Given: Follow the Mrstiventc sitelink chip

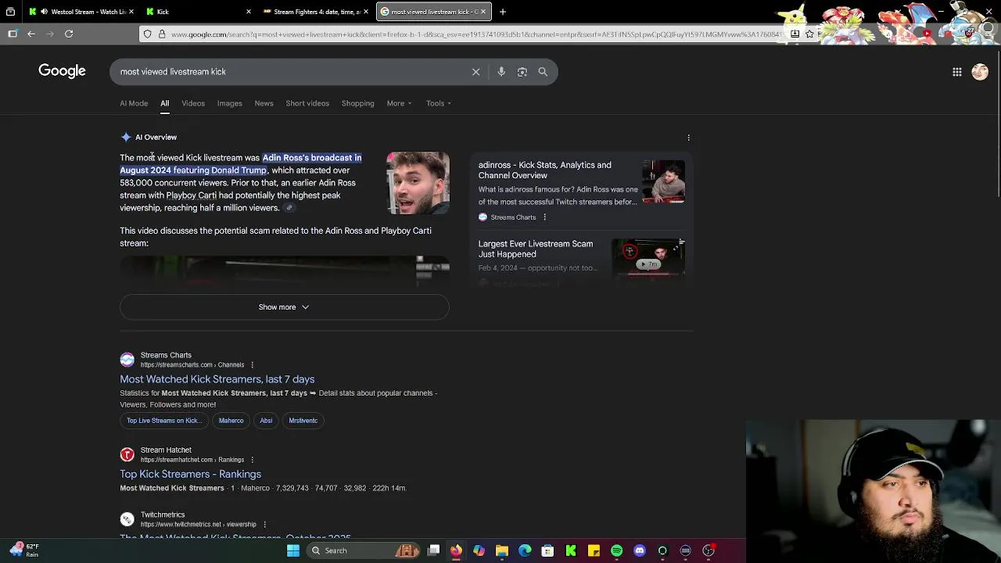Looking at the screenshot, I should coord(303,421).
